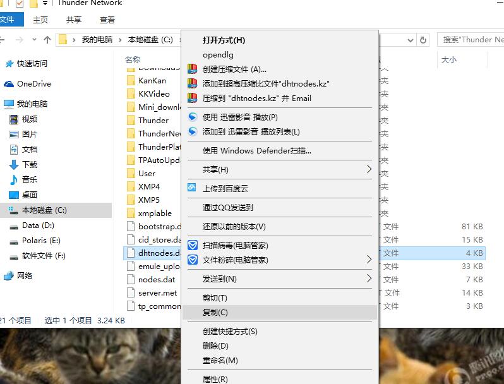Click the archive icon beside 添加到超高压缩比文件
The width and height of the screenshot is (504, 384).
point(192,83)
